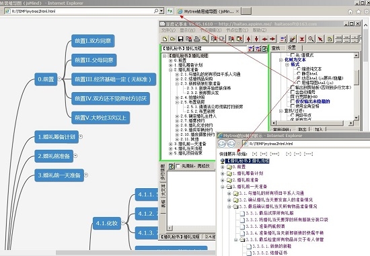The width and height of the screenshot is (370, 256).
Task: Click the copy document icon near toolbar end
Action: [330, 39]
